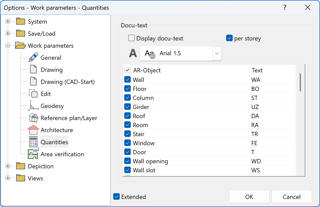Select the Area verification m² icon
The image size is (320, 207).
pyautogui.click(x=33, y=154)
